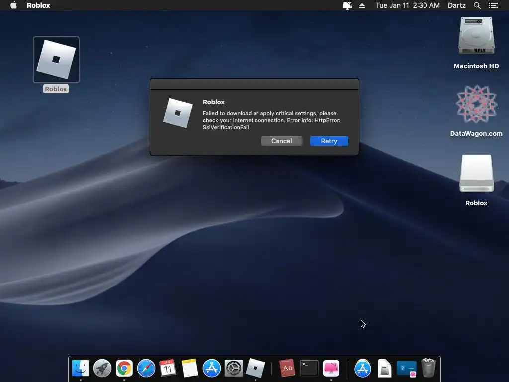509x382 pixels.
Task: Click the Roblox icon in the dock
Action: coord(255,368)
